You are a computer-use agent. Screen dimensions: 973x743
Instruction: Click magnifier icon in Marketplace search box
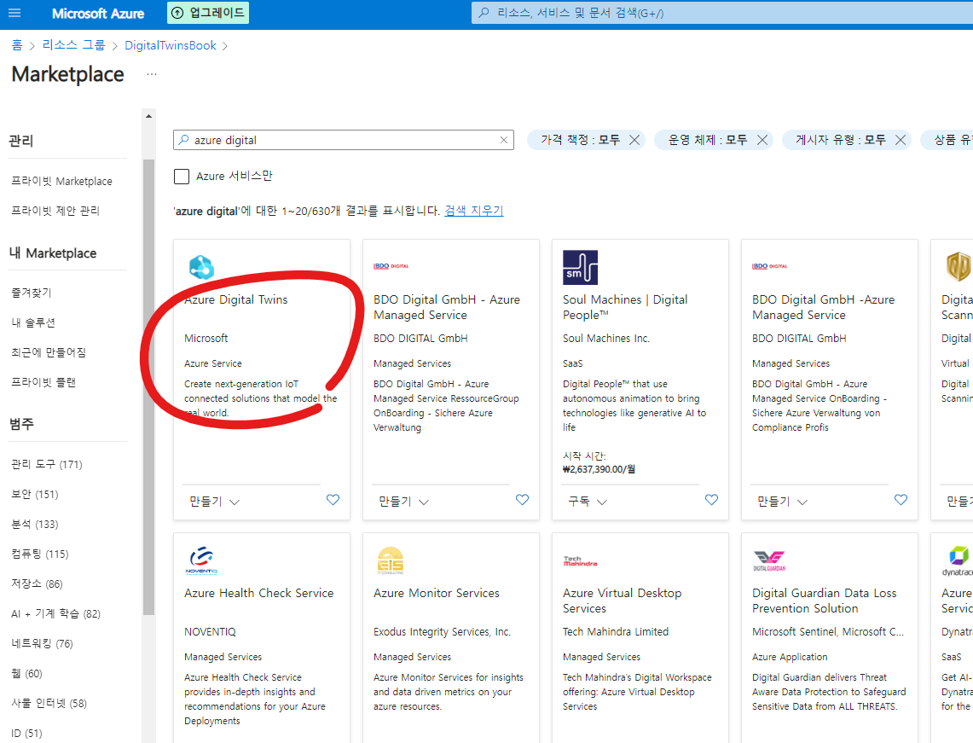click(183, 140)
